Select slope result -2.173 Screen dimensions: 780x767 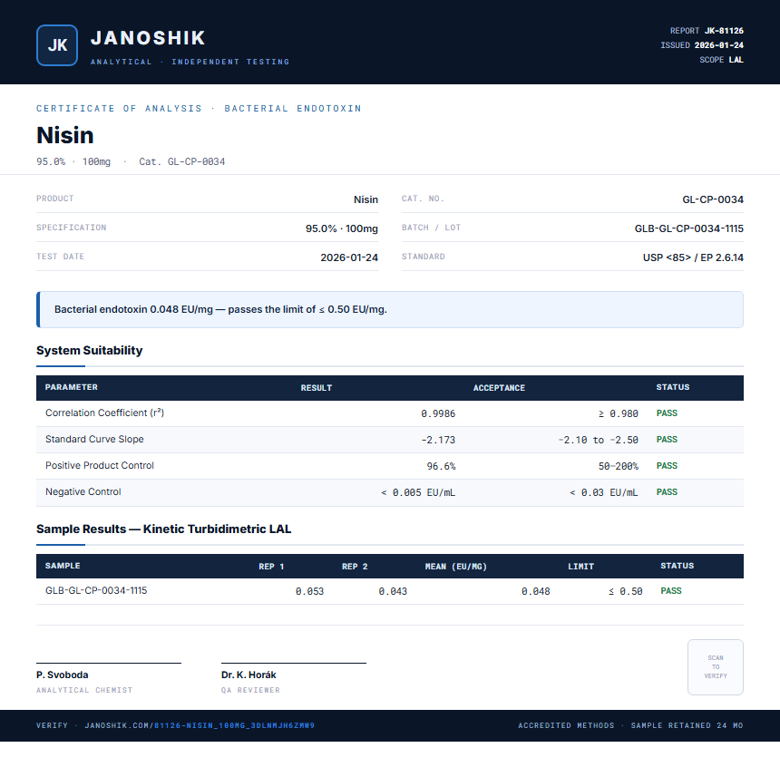click(x=438, y=440)
